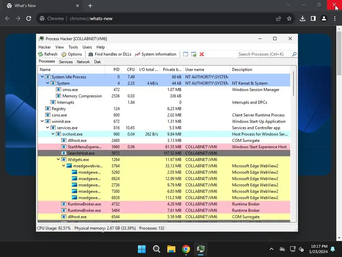This screenshot has height=257, width=342.
Task: Show hidden system tray icons chevron
Action: click(272, 249)
